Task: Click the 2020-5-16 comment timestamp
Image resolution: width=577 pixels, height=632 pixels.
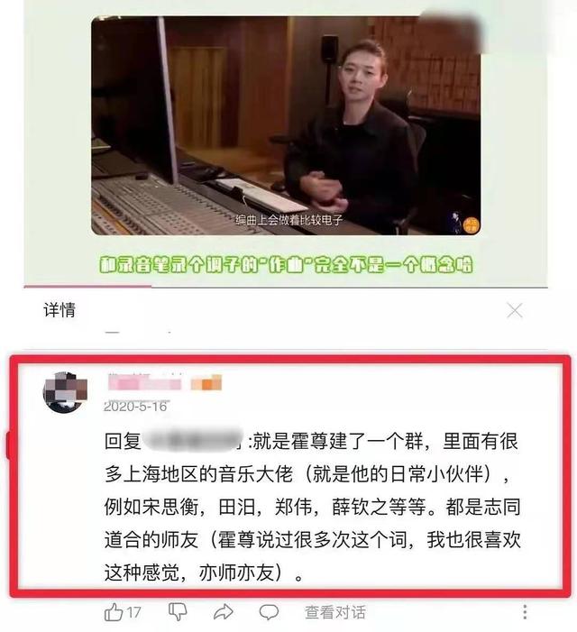Action: (135, 407)
